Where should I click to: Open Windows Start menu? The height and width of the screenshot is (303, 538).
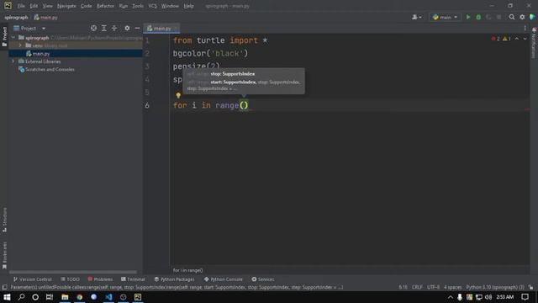pos(7,297)
